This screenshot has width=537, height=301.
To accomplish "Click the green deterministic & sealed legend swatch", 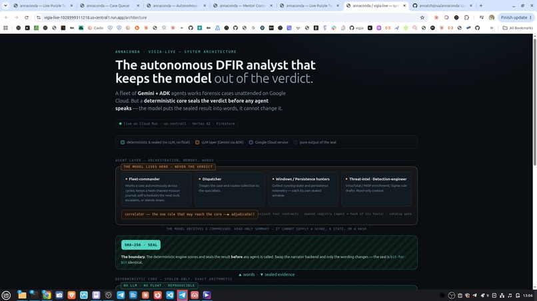I will (x=123, y=142).
